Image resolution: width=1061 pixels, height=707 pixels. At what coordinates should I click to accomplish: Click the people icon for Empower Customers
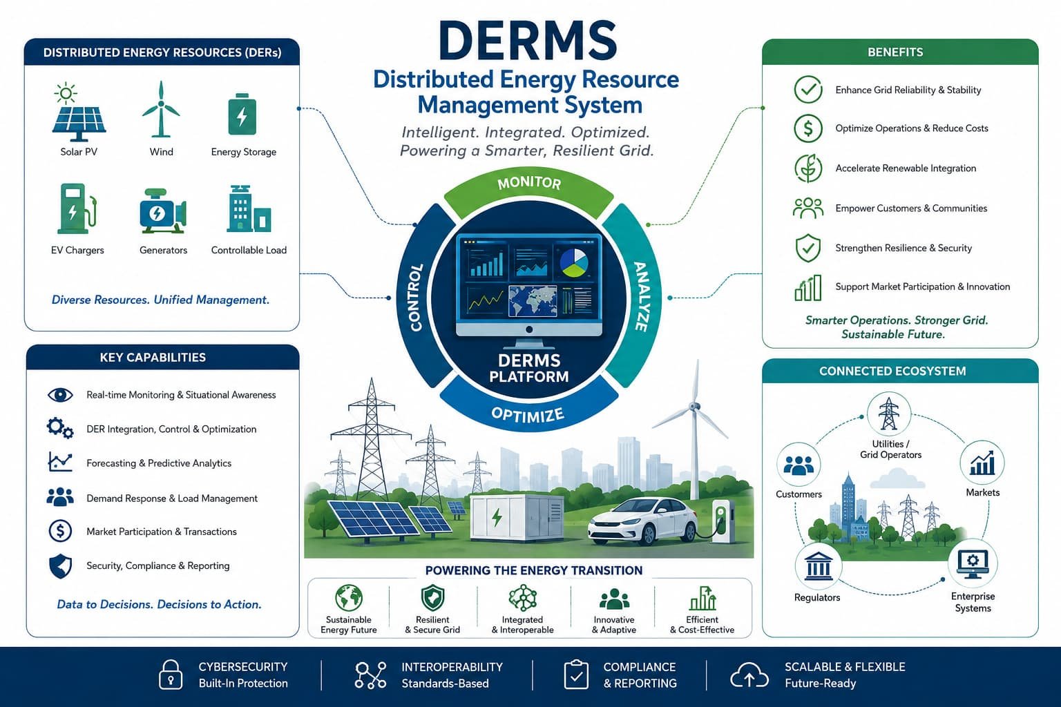(807, 208)
